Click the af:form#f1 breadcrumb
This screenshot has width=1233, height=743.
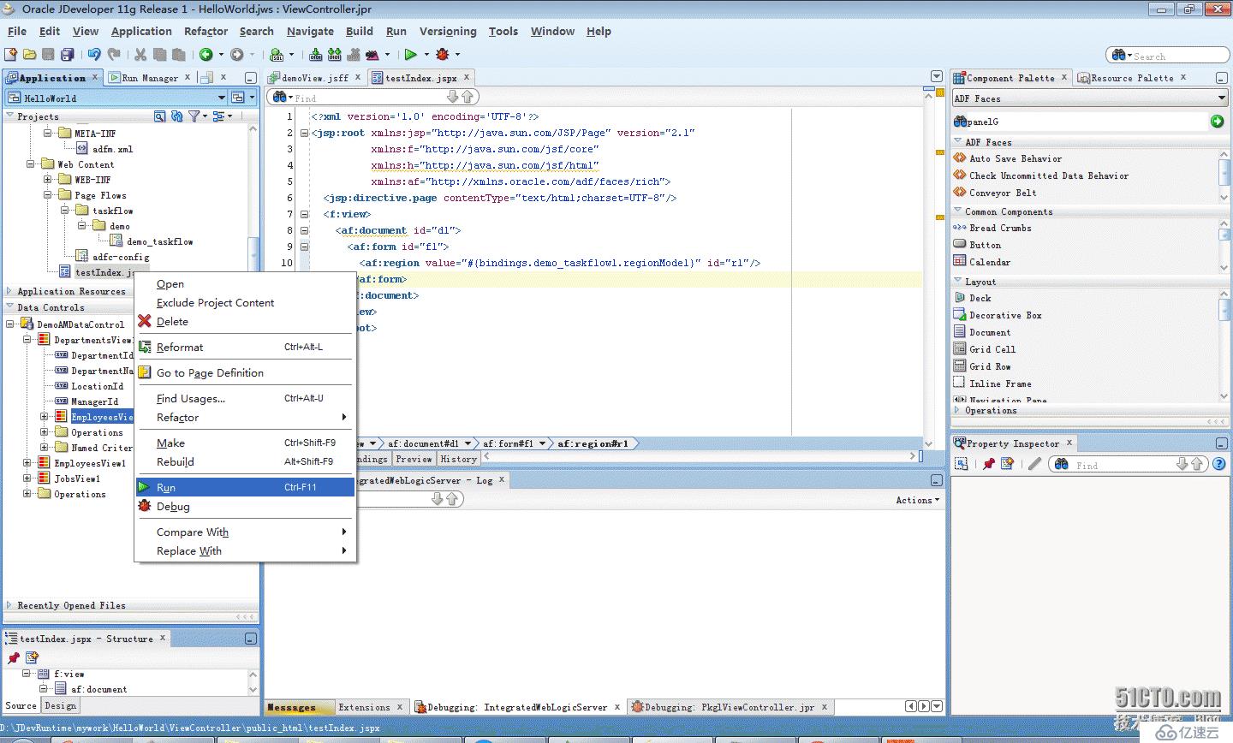tap(508, 443)
